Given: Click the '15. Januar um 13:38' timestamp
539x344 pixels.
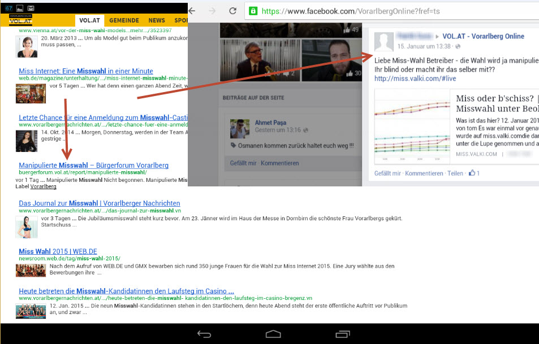Looking at the screenshot, I should pyautogui.click(x=424, y=46).
